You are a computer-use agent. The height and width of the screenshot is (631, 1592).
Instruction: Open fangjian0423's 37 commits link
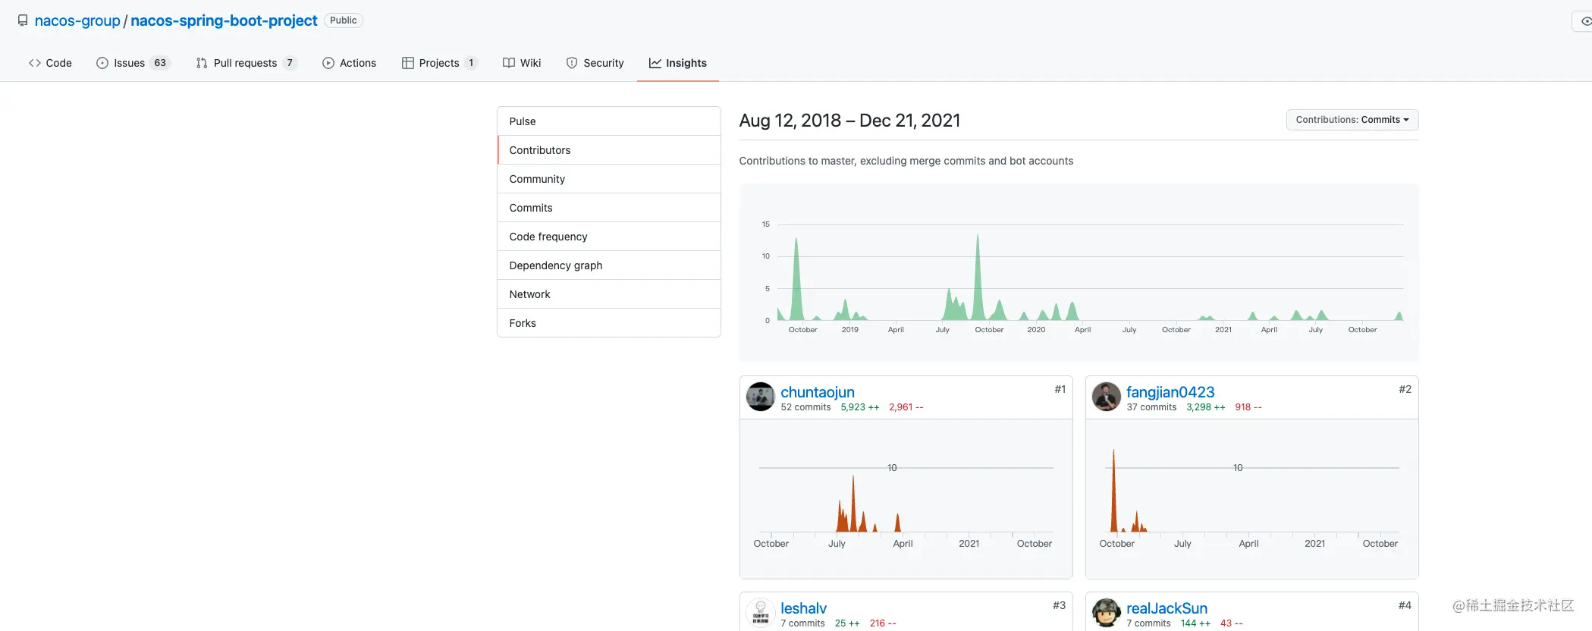point(1151,407)
